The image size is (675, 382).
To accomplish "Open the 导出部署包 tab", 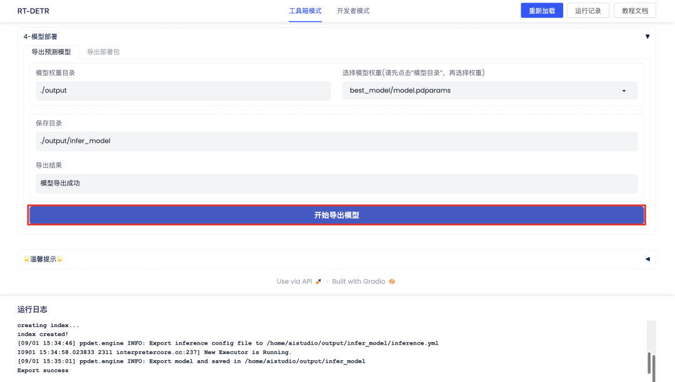I will 102,52.
